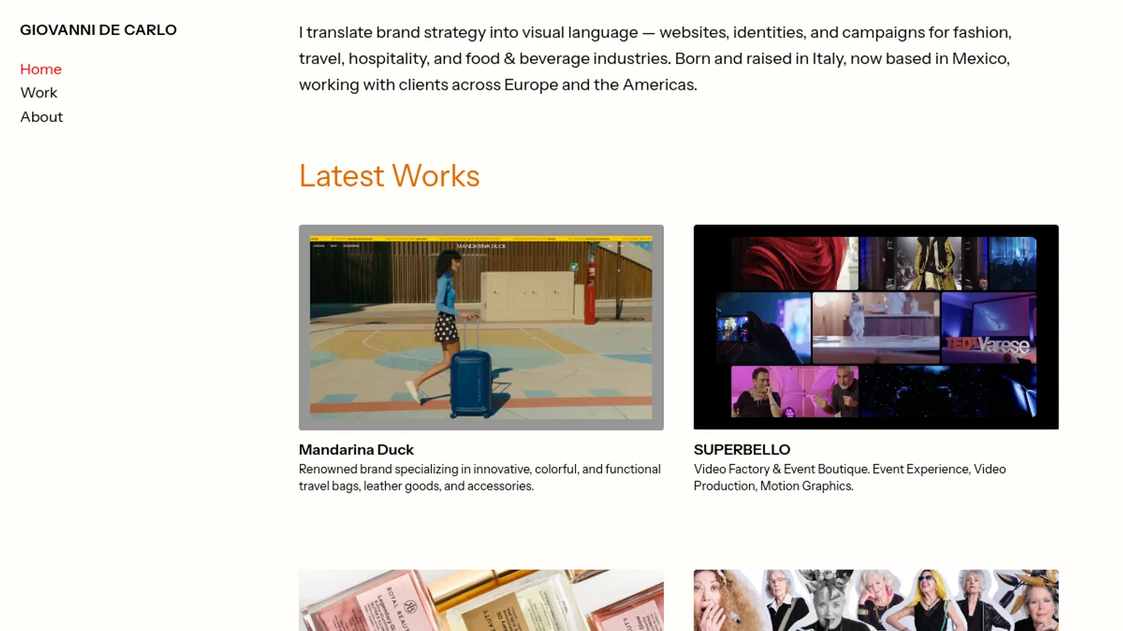The image size is (1123, 631).
Task: Open the women portraits collage project image
Action: [876, 600]
